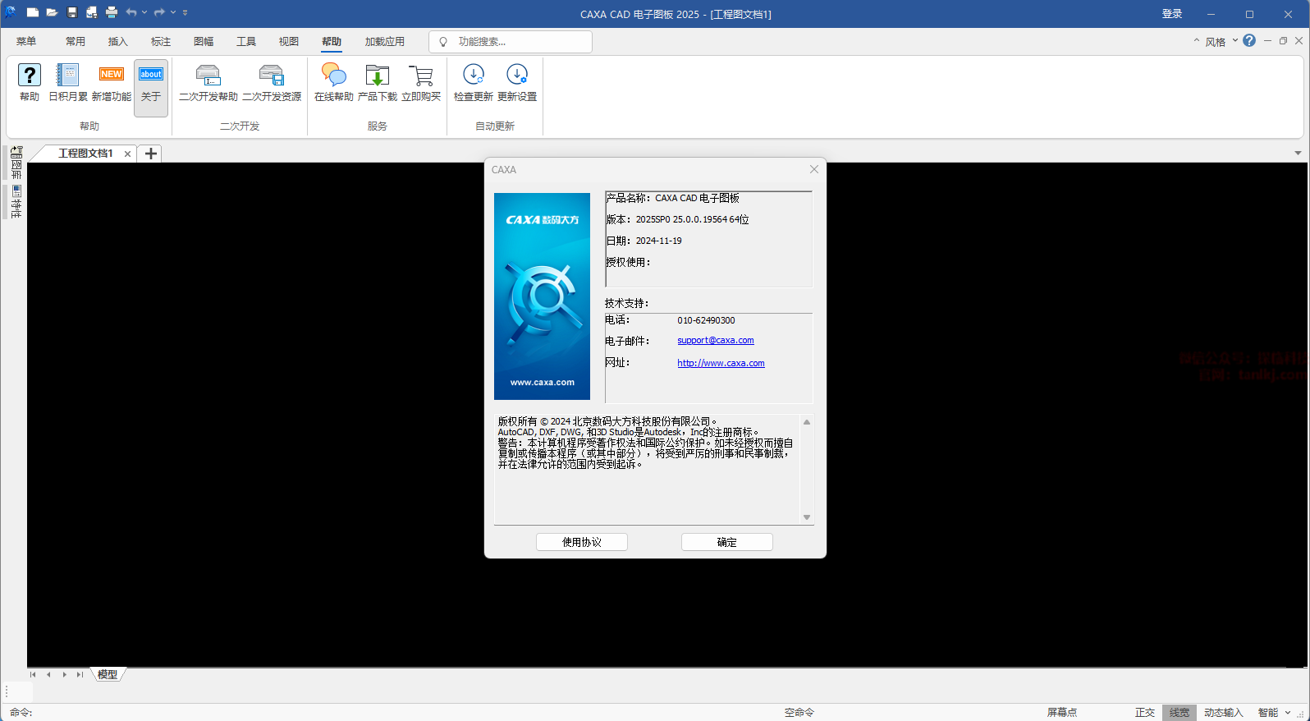
Task: Open the 工具 ribbon tab
Action: coord(246,41)
